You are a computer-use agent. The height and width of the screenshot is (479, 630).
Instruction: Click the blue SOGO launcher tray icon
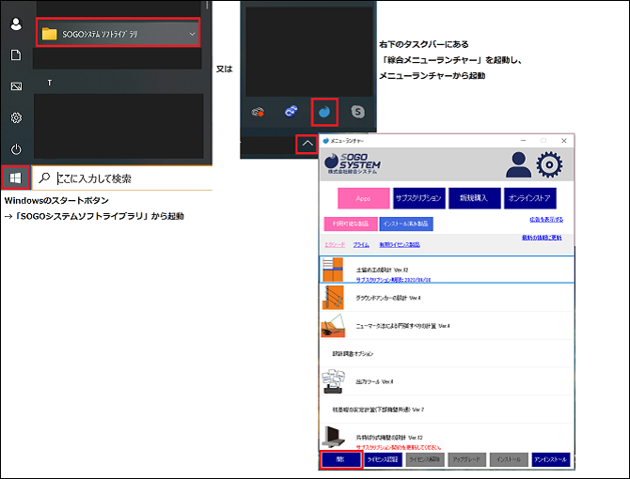[x=324, y=112]
